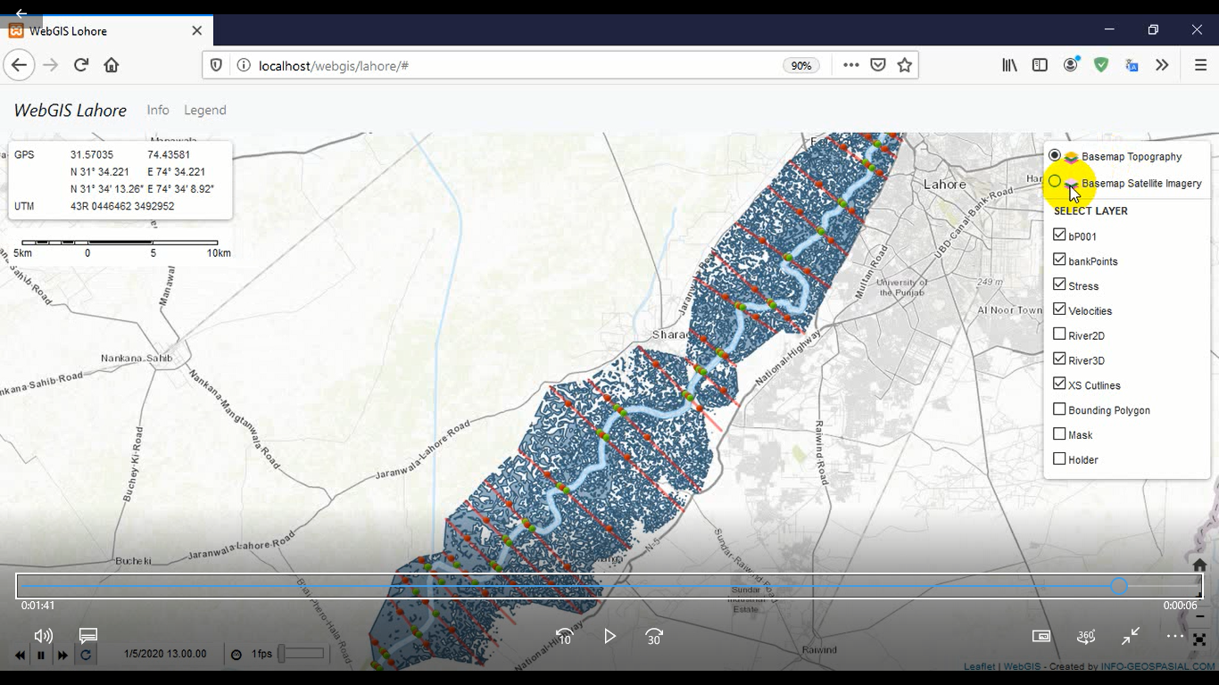Open the captions speech bubble icon

coord(87,636)
